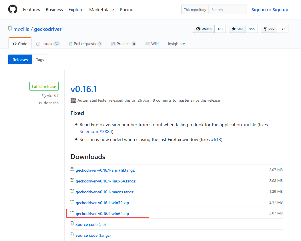Viewport: 301px width, 241px height.
Task: Open the Wiki tab
Action: pos(152,44)
